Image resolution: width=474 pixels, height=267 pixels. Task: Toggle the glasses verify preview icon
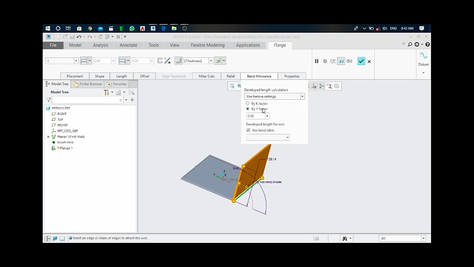[349, 61]
